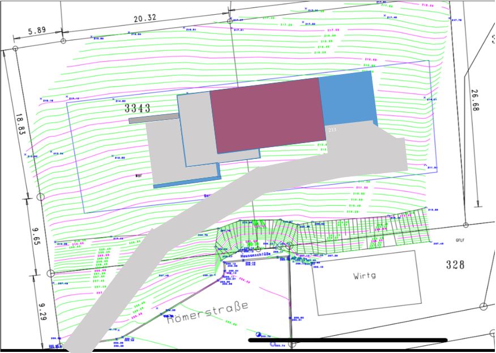Click the maroon building footprint
The image size is (496, 353).
(266, 115)
